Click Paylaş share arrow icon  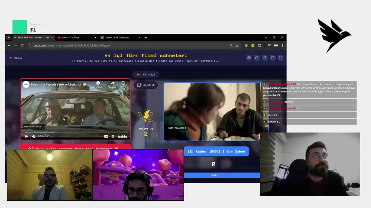112,83
